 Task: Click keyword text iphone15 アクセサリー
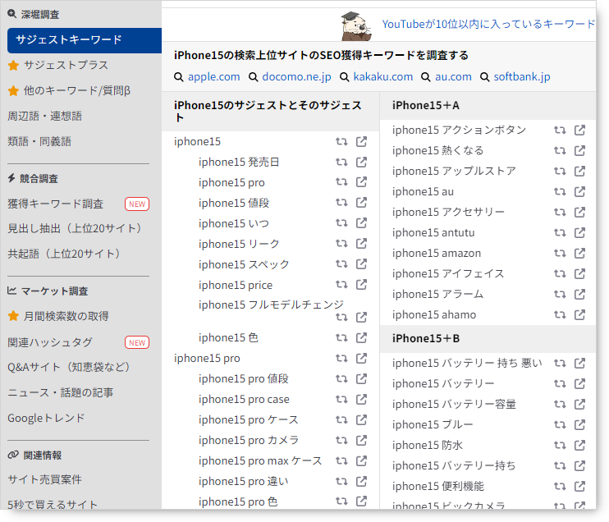click(448, 212)
